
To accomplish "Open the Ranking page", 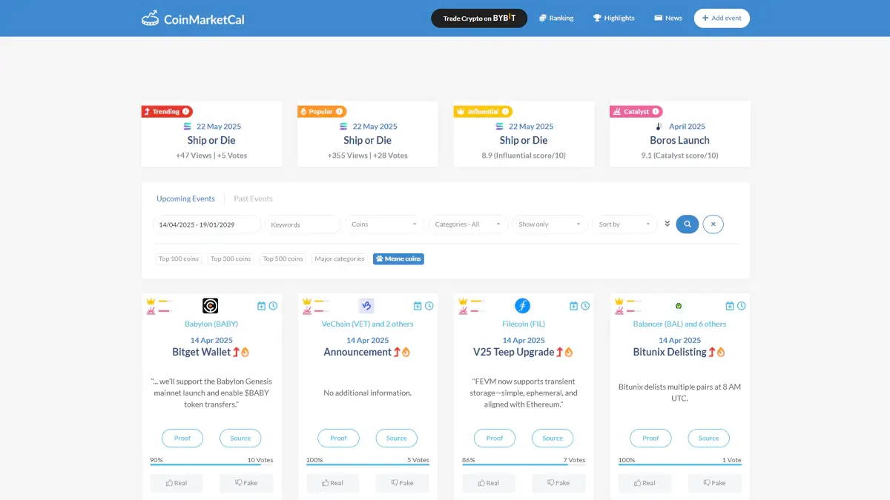I will [556, 18].
